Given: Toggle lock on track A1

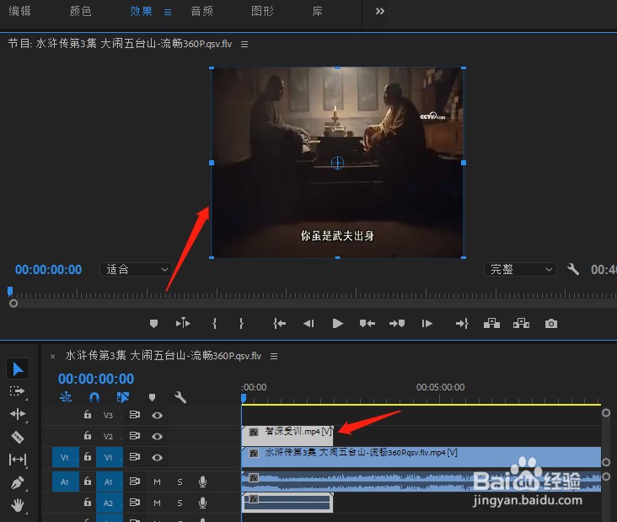Looking at the screenshot, I should pyautogui.click(x=88, y=481).
